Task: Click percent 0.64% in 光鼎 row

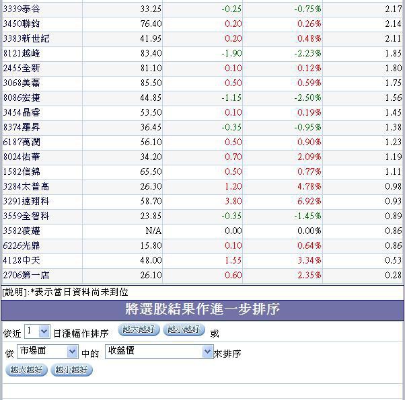Action: [x=309, y=245]
